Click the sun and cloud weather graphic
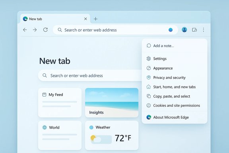The height and width of the screenshot is (153, 229). click(101, 139)
